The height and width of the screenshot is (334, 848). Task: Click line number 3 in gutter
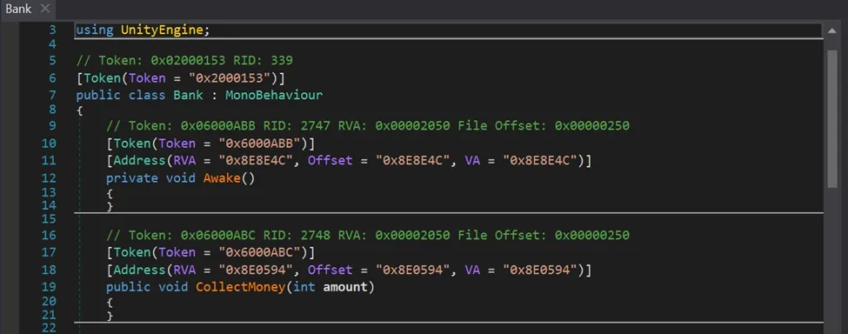click(52, 30)
